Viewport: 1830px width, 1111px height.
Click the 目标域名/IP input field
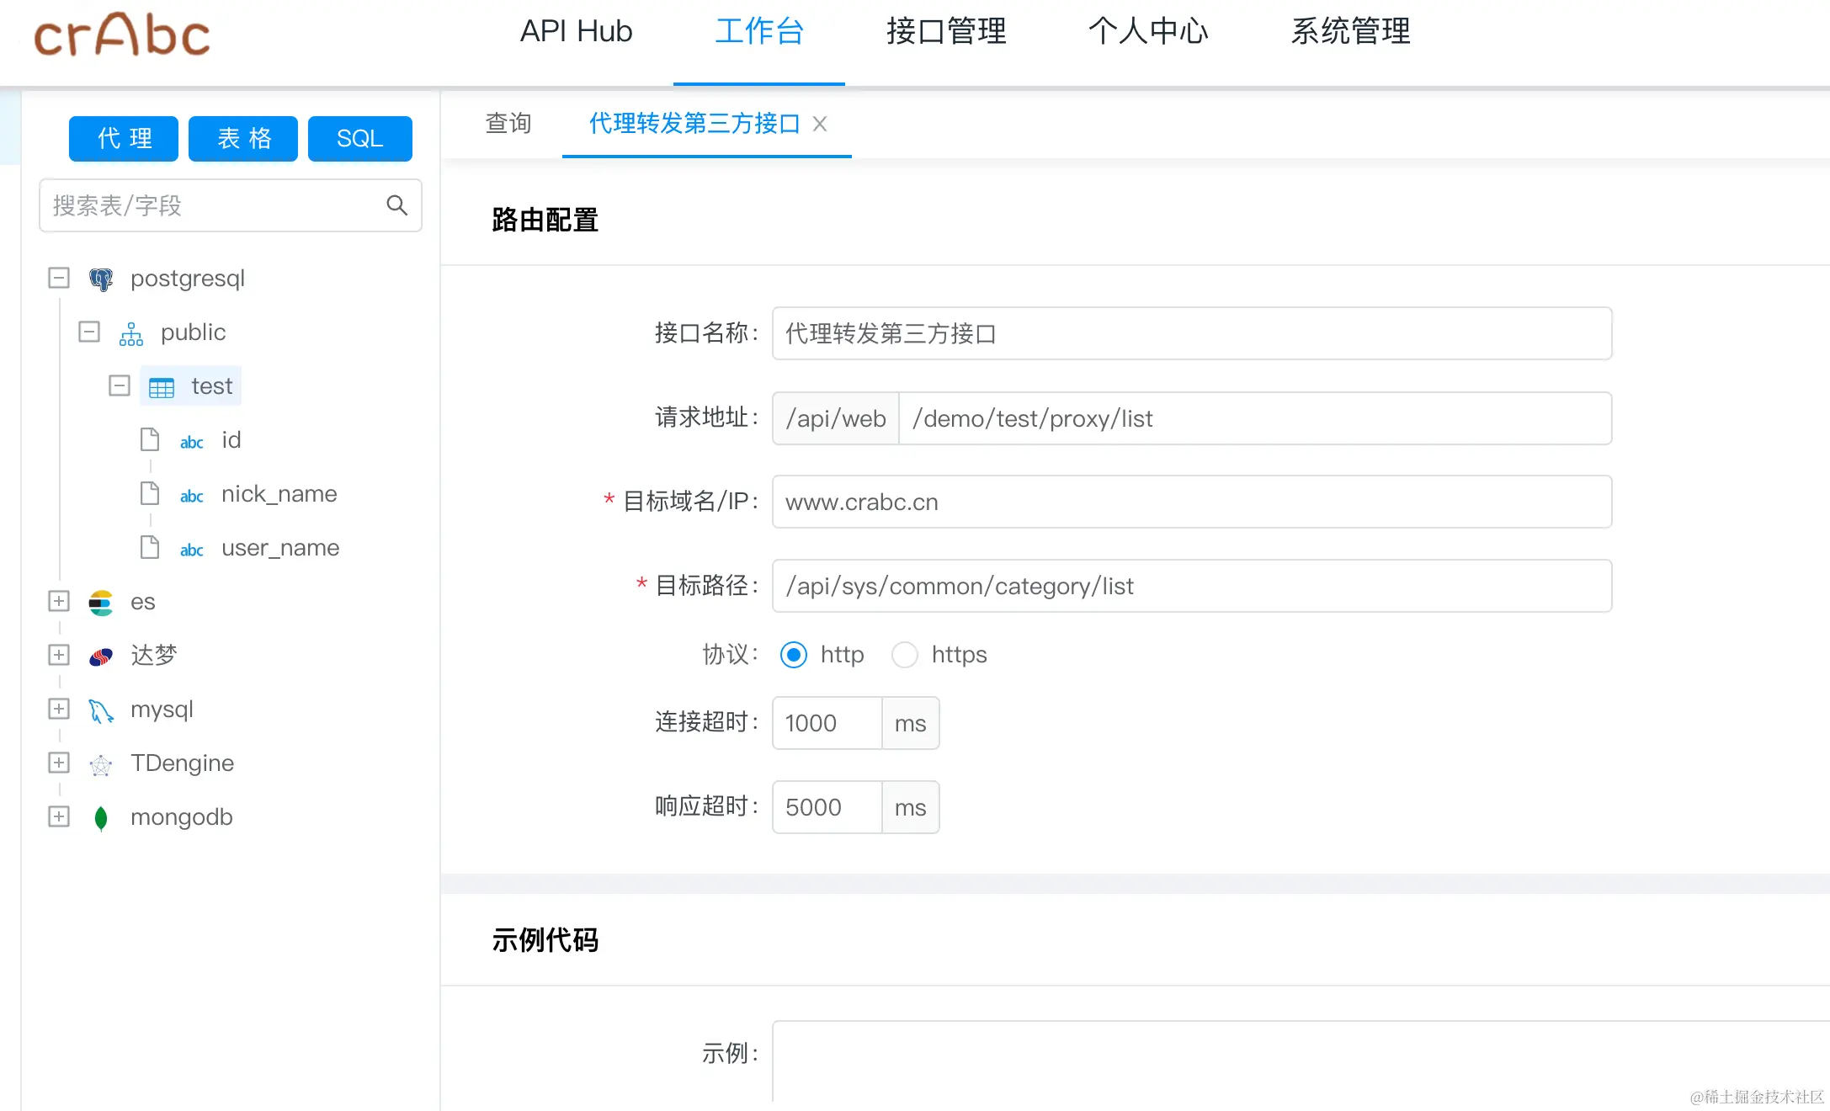[1191, 502]
